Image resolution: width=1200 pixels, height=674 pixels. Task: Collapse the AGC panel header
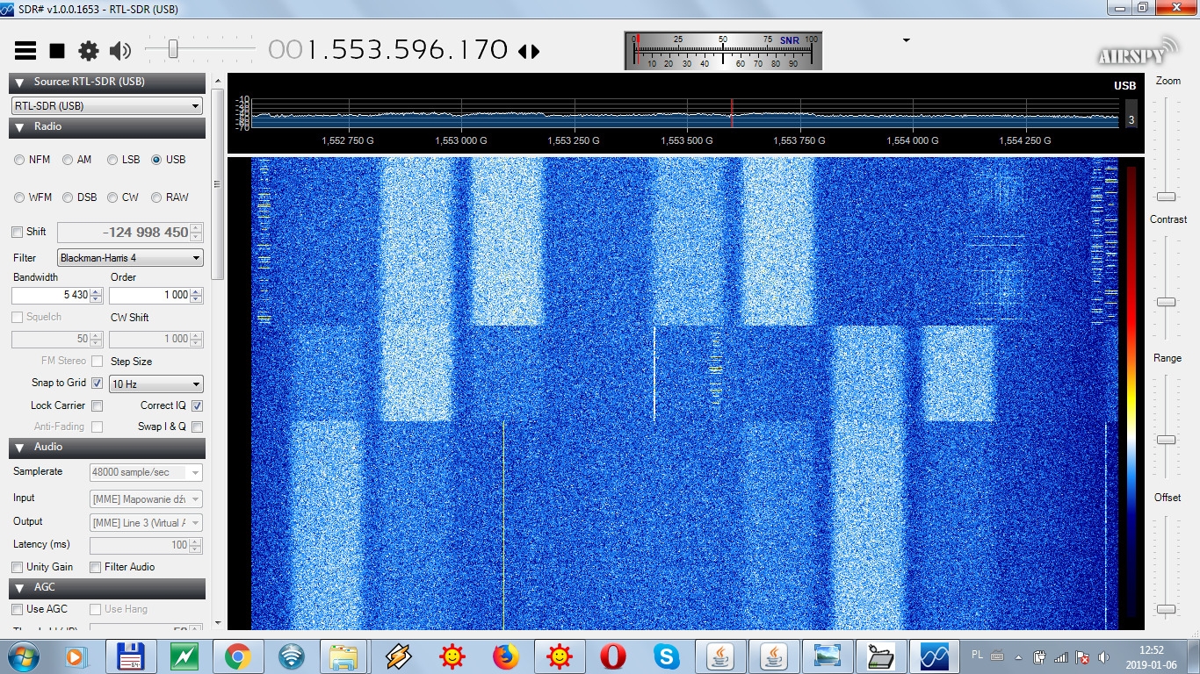107,587
